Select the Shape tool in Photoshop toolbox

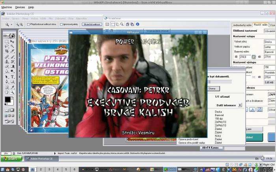12,81
